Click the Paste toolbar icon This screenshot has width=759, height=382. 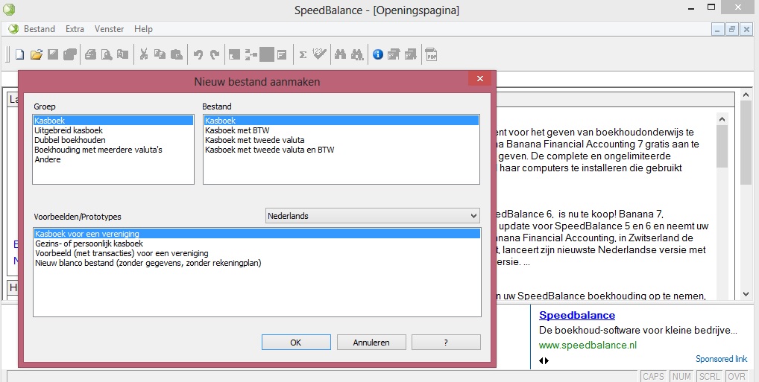pyautogui.click(x=177, y=54)
